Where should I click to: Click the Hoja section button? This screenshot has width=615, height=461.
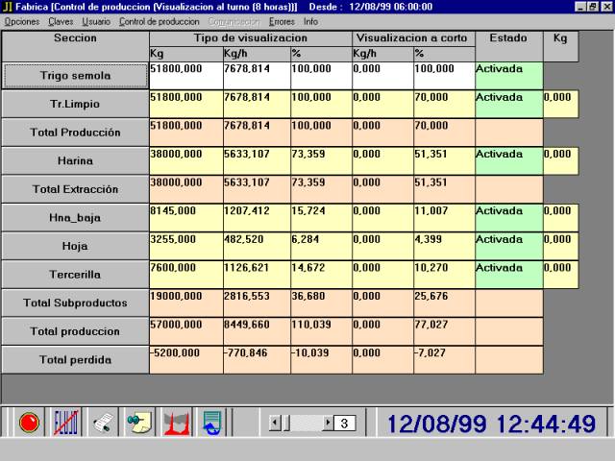pyautogui.click(x=75, y=246)
